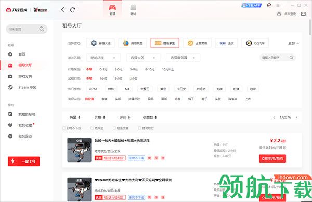Go back with the left arrow
Viewport: 312px width, 202px height.
click(63, 10)
